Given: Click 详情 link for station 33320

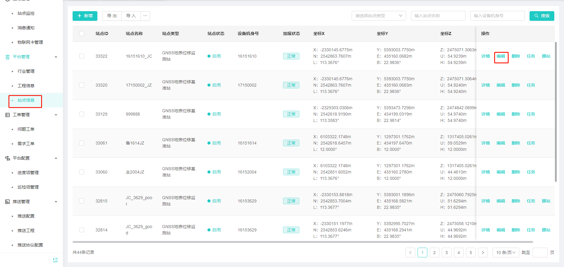Looking at the screenshot, I should click(485, 85).
